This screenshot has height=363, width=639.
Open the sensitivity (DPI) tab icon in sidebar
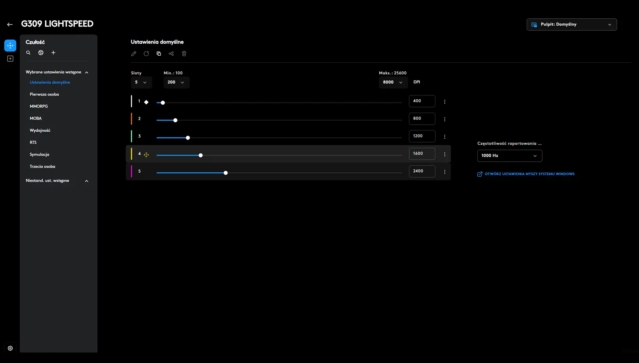point(10,46)
